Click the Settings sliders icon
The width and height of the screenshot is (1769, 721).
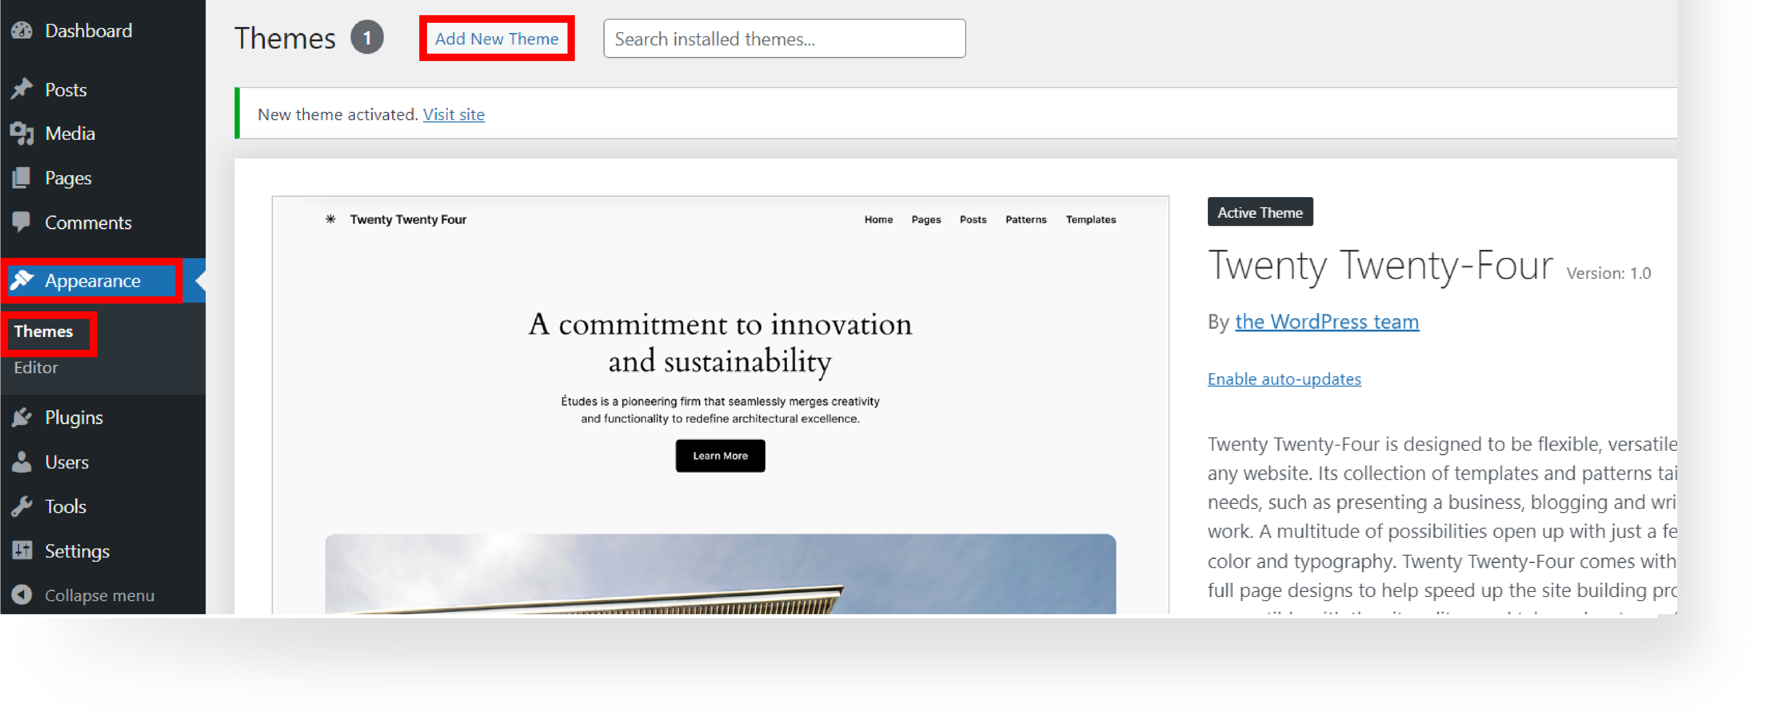tap(22, 551)
